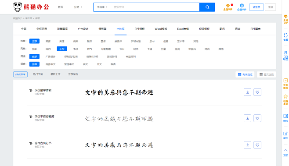Favorite the 汉仪星宇体繁 font heart
289x166 pixels.
pos(257,92)
